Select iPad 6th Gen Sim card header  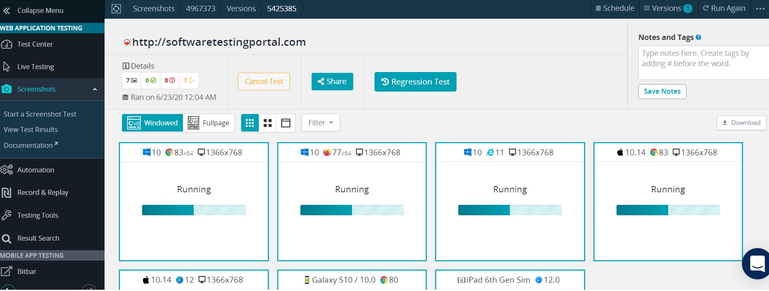click(510, 280)
